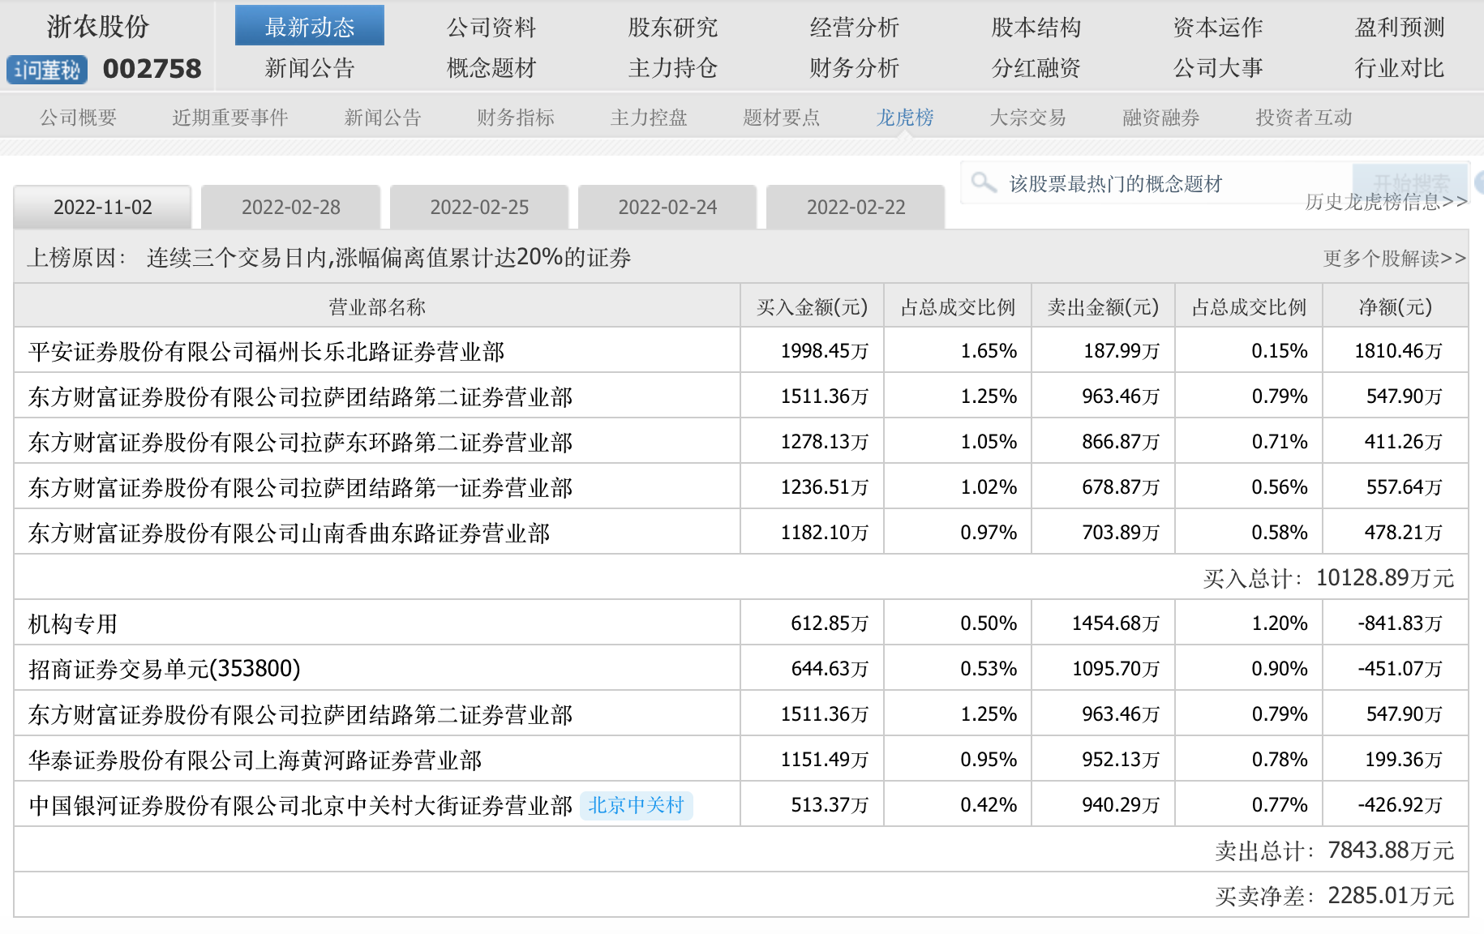
Task: Click 机构专用 row name
Action: (x=73, y=623)
